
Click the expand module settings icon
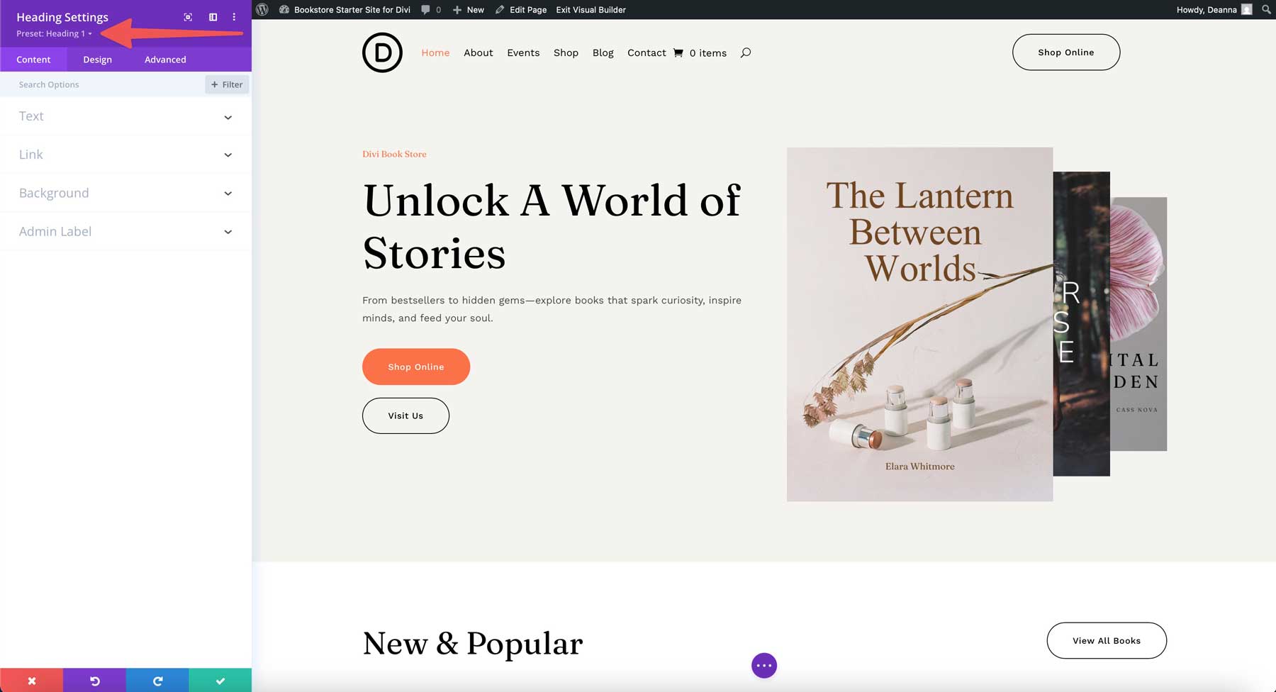tap(188, 17)
